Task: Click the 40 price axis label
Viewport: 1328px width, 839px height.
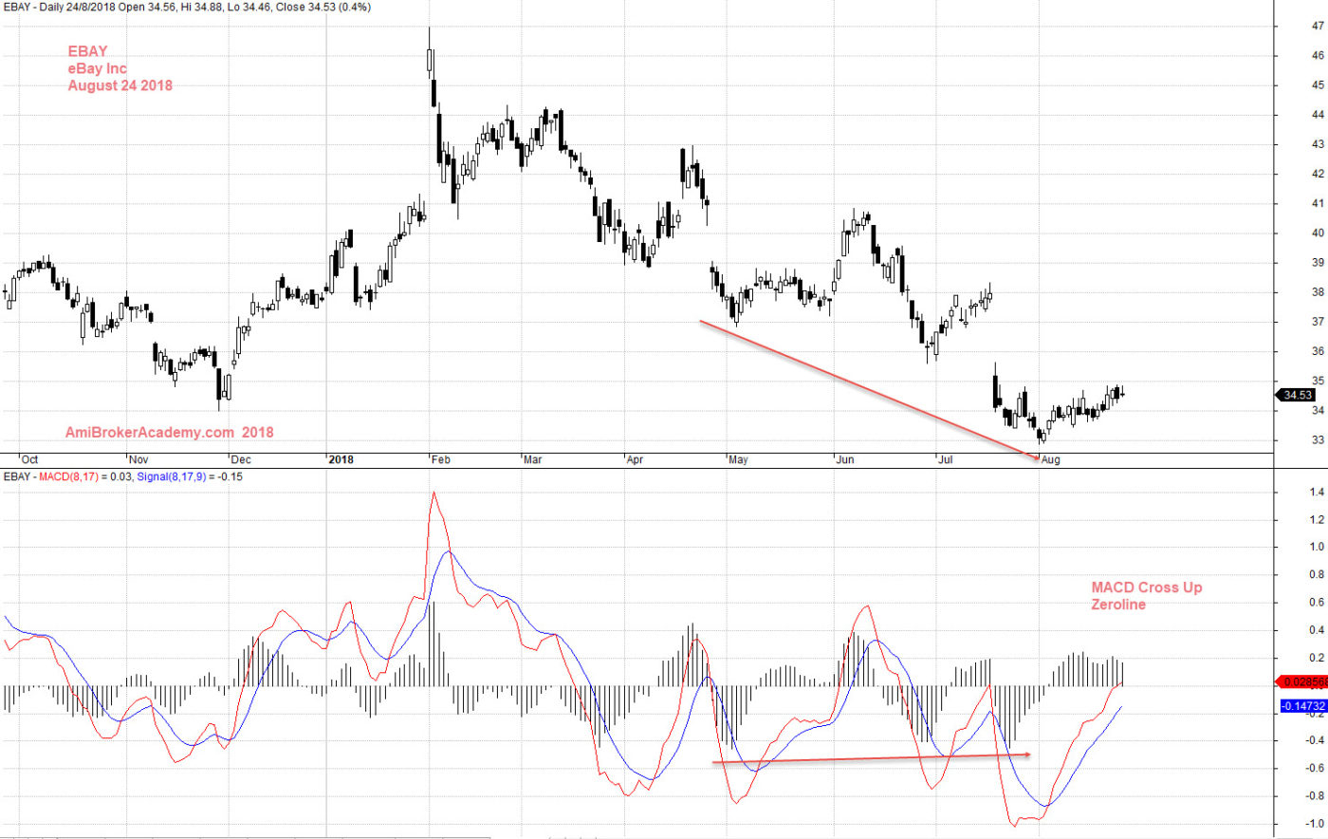Action: pos(1318,233)
